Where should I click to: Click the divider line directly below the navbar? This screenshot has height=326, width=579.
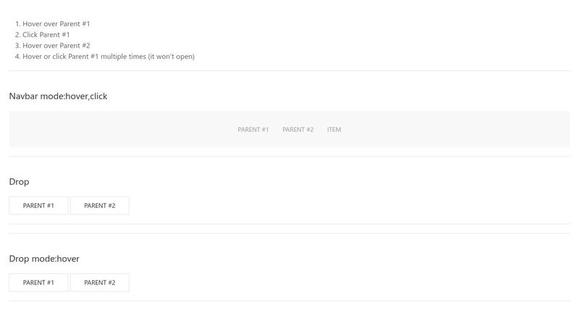[289, 156]
